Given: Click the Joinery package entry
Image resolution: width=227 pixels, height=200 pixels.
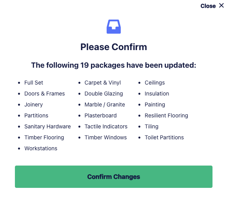Looking at the screenshot, I should (33, 105).
